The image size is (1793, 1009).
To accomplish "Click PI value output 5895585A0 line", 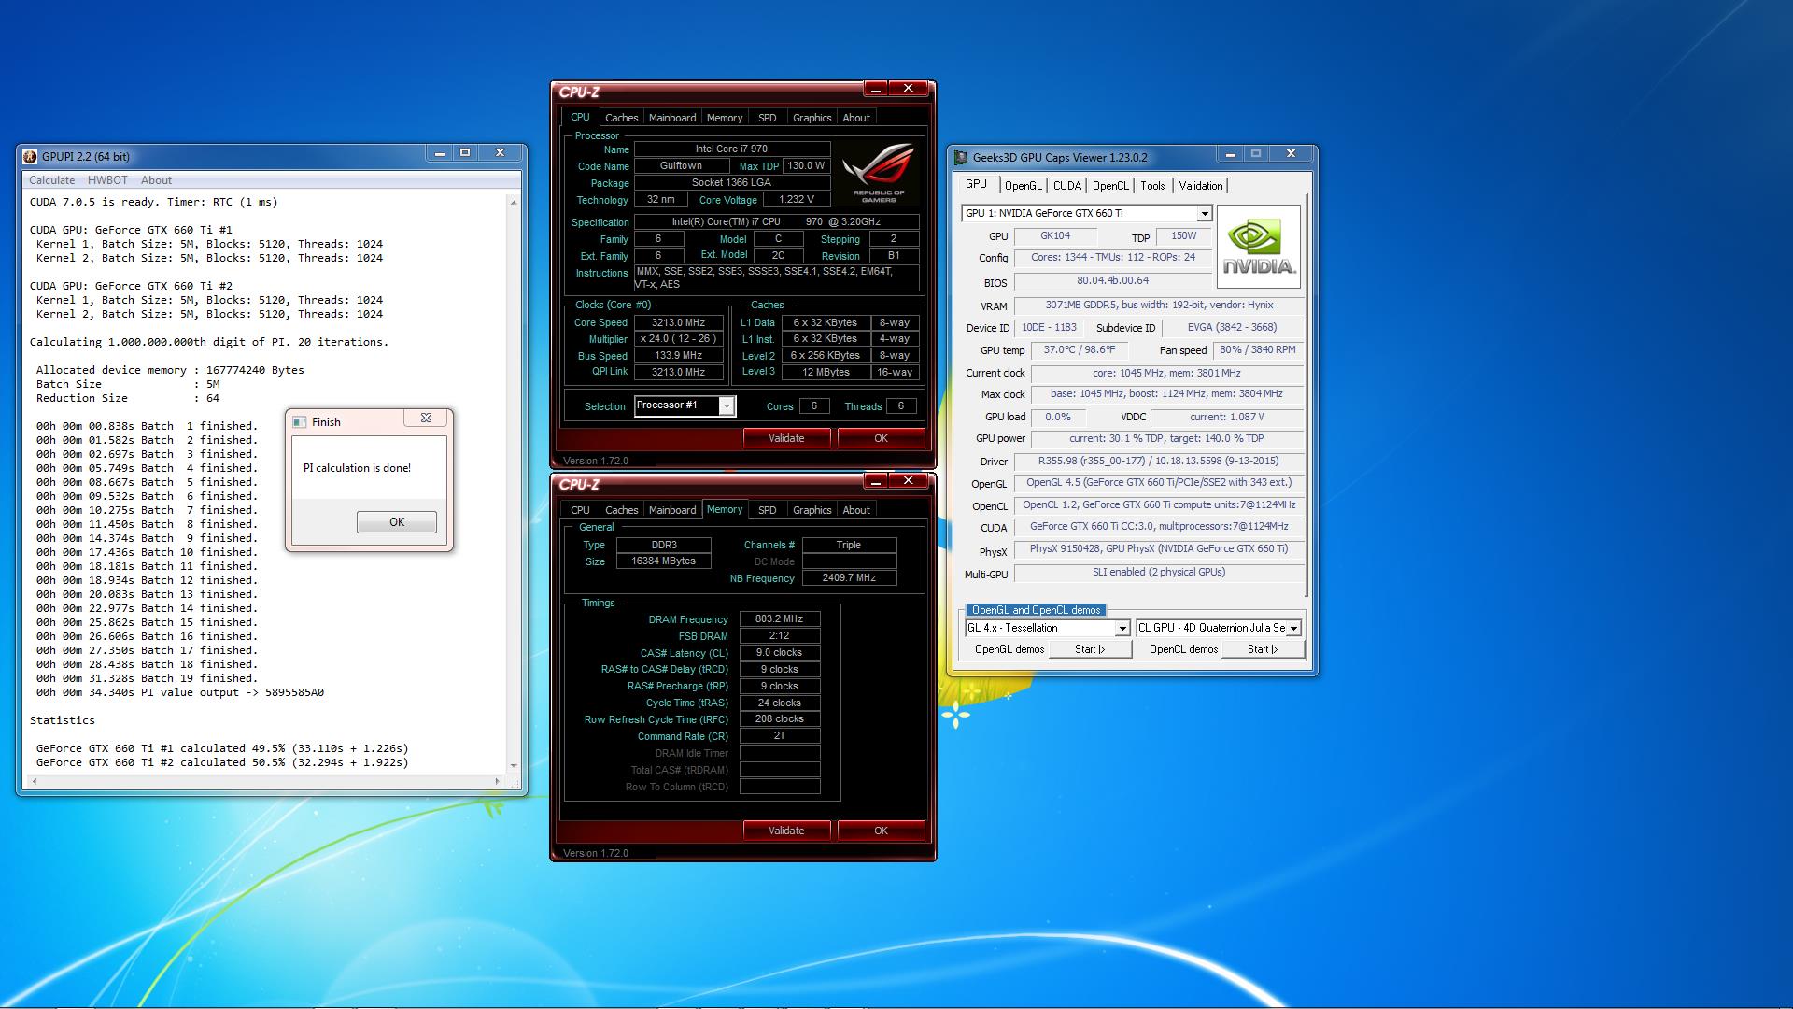I will (x=180, y=692).
